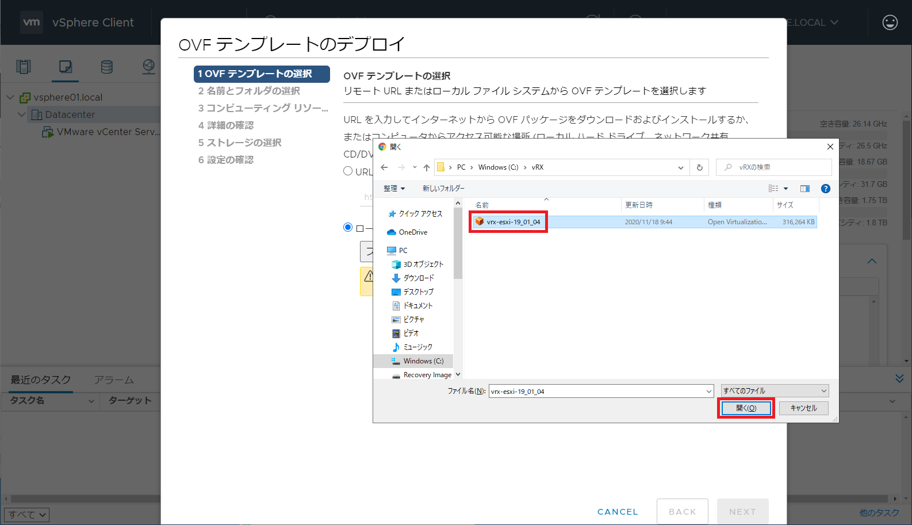Open the Pictures folder

(408, 320)
